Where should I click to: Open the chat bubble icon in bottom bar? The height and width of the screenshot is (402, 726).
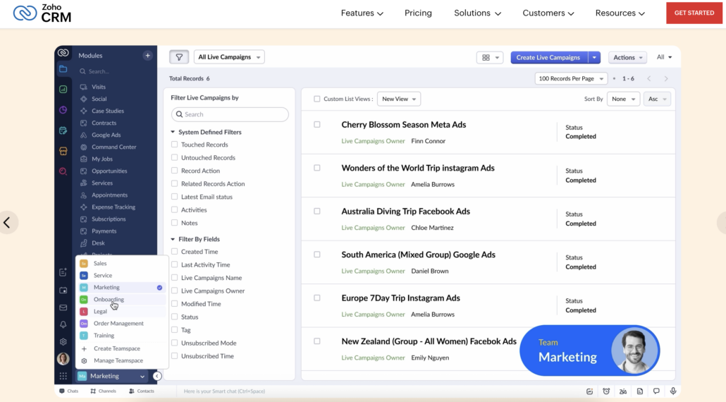[x=656, y=391]
